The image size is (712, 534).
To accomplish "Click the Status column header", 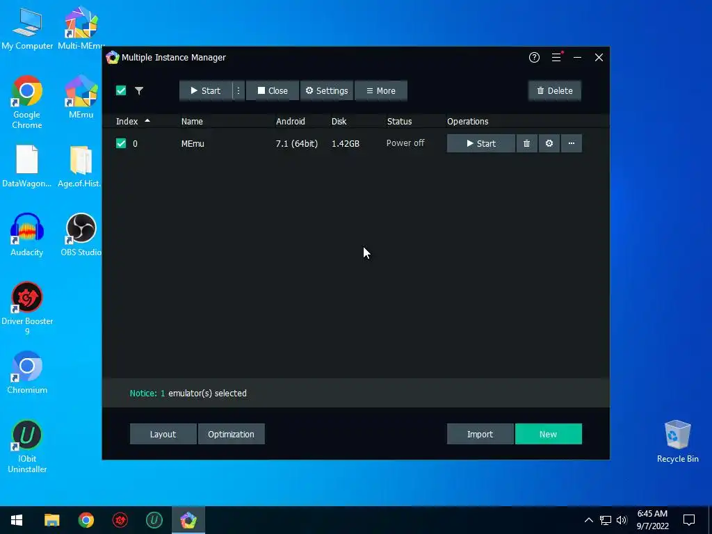I will pos(400,121).
